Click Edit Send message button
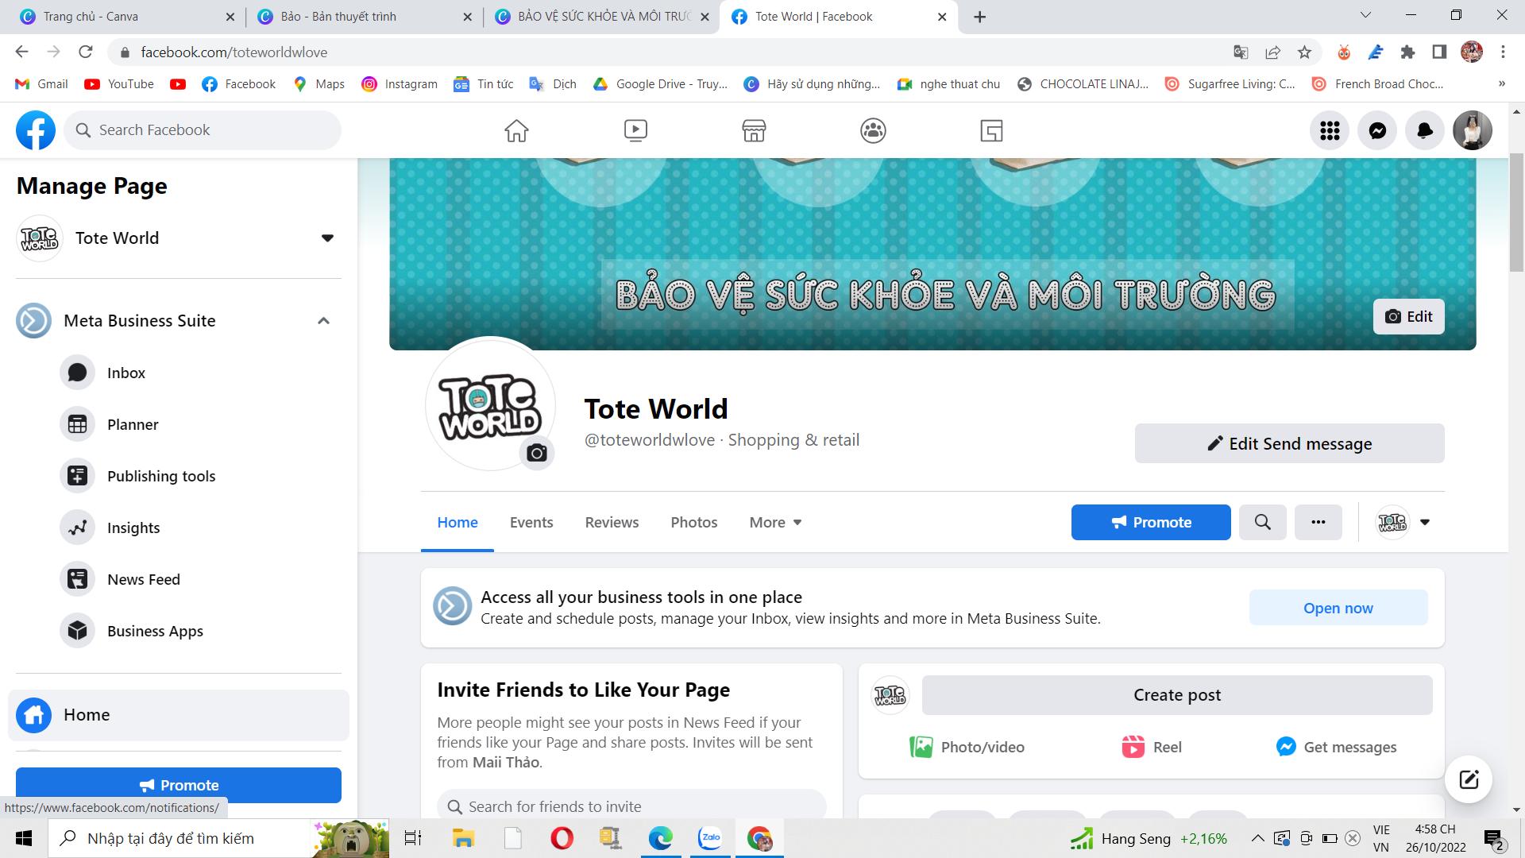This screenshot has height=858, width=1525. pyautogui.click(x=1289, y=443)
